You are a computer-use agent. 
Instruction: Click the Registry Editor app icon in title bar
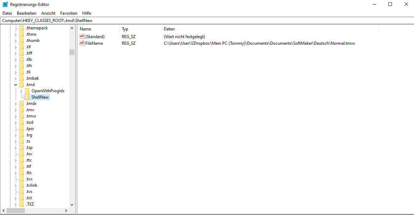tap(5, 5)
